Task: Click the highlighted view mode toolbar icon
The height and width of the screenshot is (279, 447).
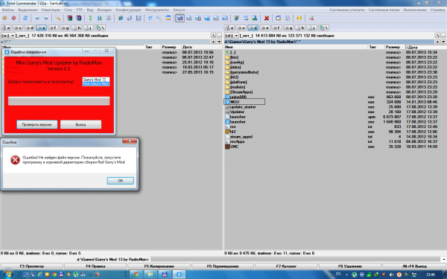Action: click(180, 18)
